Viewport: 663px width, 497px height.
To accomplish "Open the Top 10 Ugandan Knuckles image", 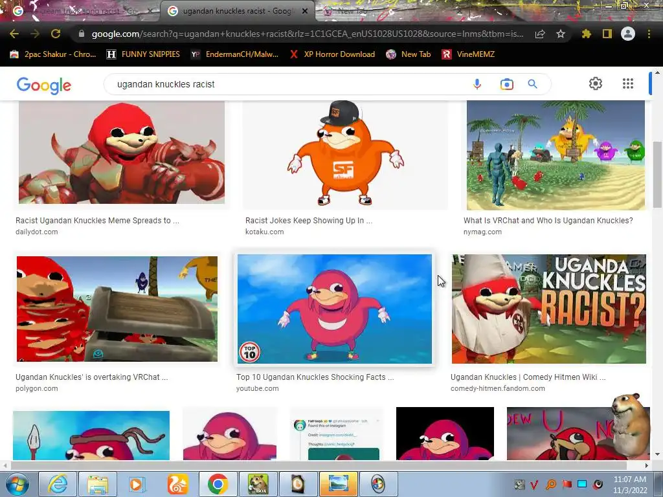I will (x=335, y=309).
